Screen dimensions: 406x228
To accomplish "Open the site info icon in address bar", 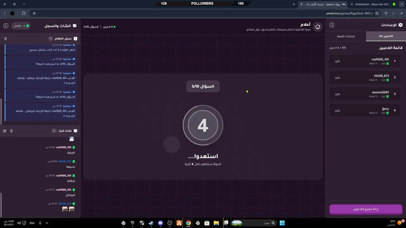I will click(377, 13).
